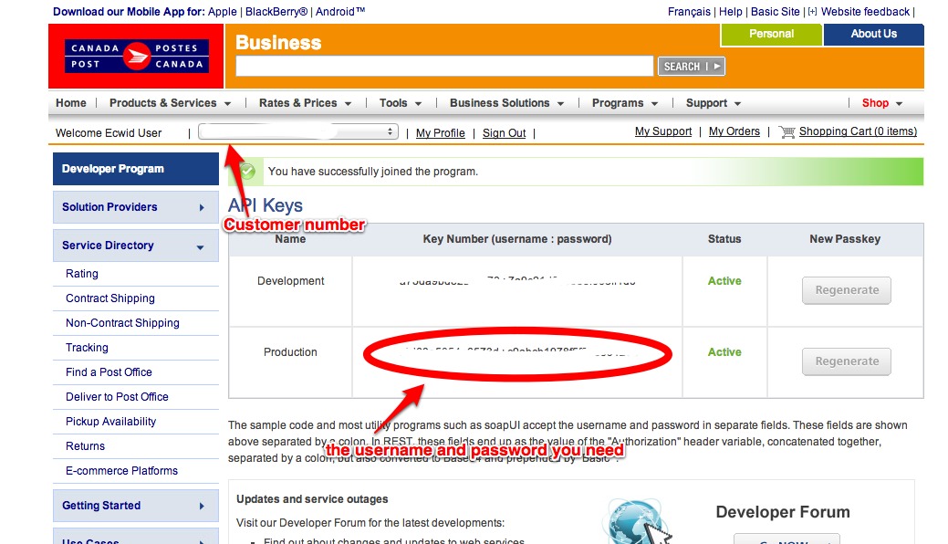Click the SEARCH button
The width and height of the screenshot is (948, 544).
pos(691,66)
